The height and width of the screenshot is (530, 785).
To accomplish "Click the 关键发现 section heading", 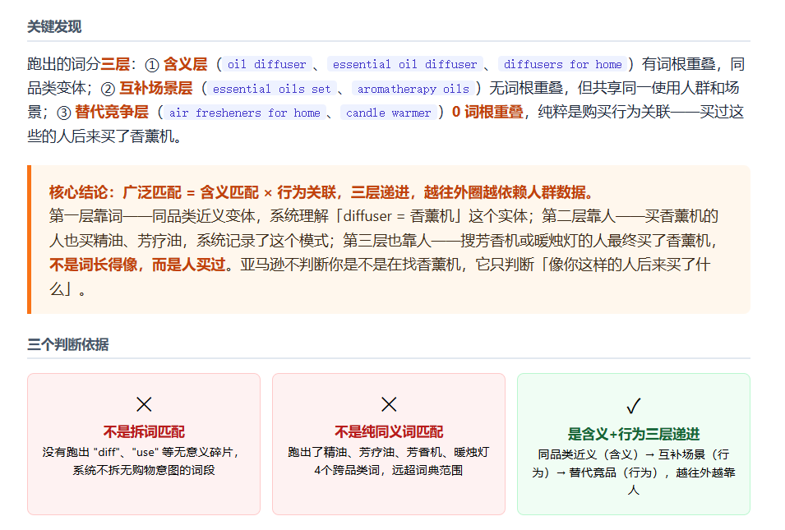I will 54,26.
